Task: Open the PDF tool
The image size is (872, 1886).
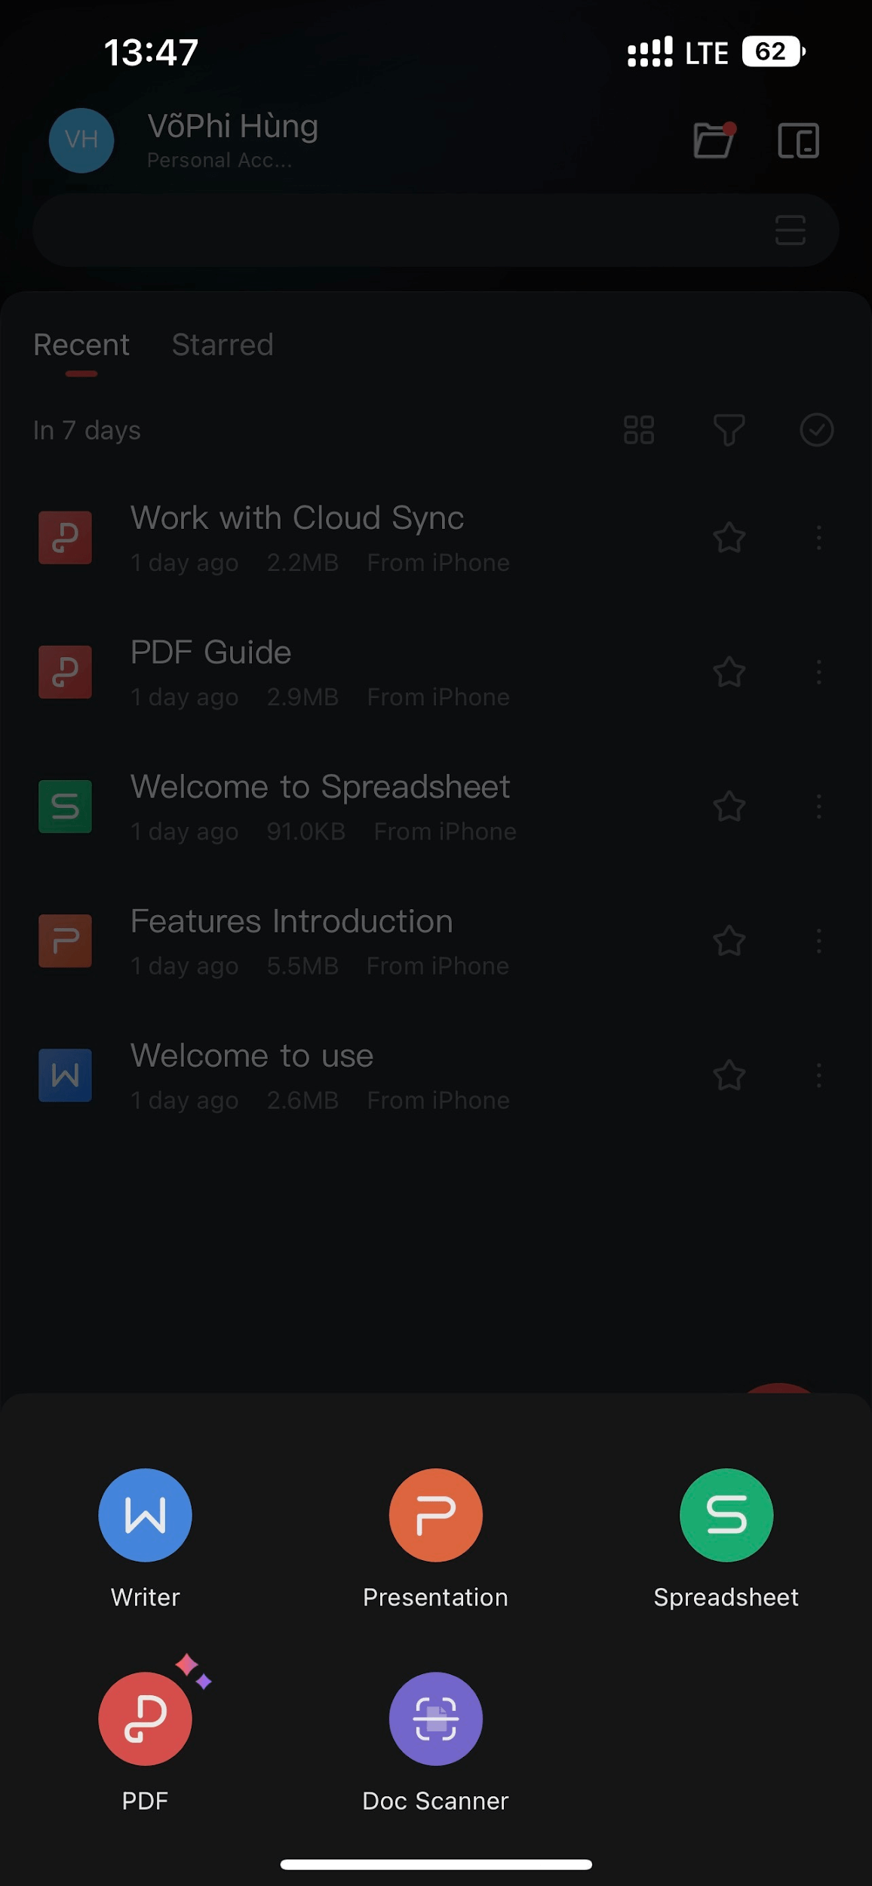Action: point(145,1719)
